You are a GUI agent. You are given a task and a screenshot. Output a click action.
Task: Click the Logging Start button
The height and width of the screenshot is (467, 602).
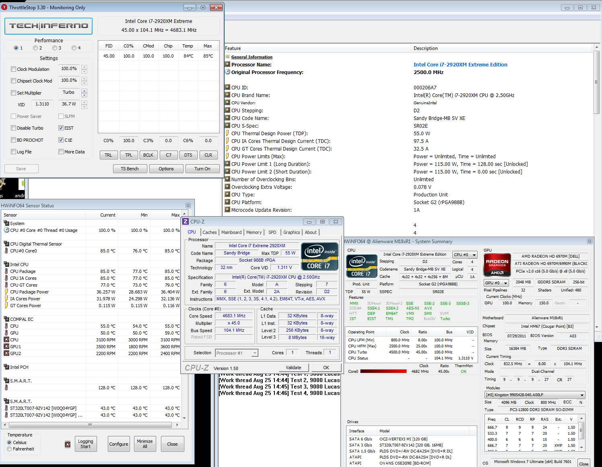[x=86, y=444]
